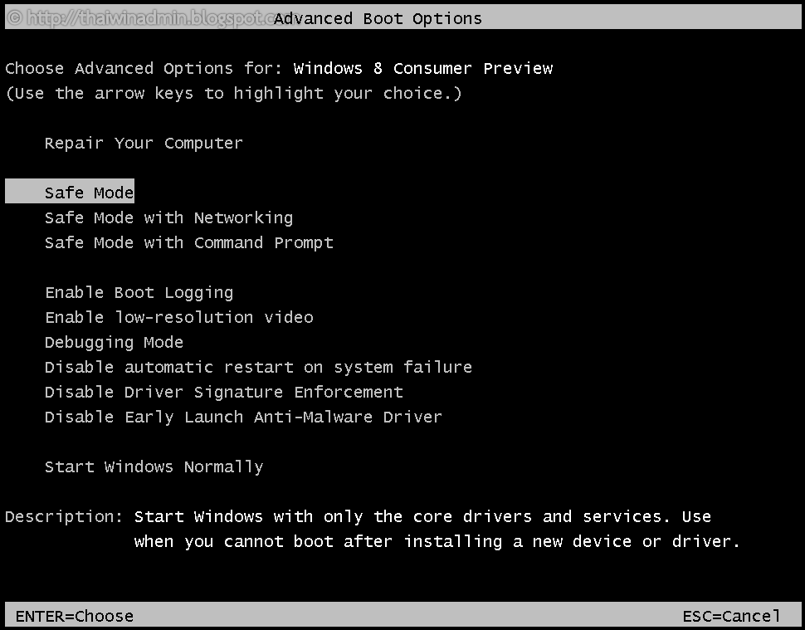This screenshot has height=630, width=805.
Task: Click the arrow keys instruction line
Action: click(x=233, y=93)
